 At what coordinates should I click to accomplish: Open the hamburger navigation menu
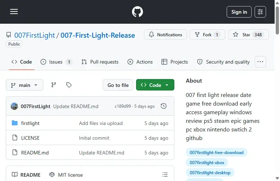click(14, 11)
